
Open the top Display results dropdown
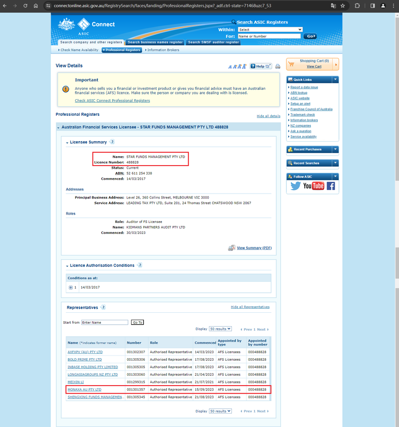click(220, 329)
